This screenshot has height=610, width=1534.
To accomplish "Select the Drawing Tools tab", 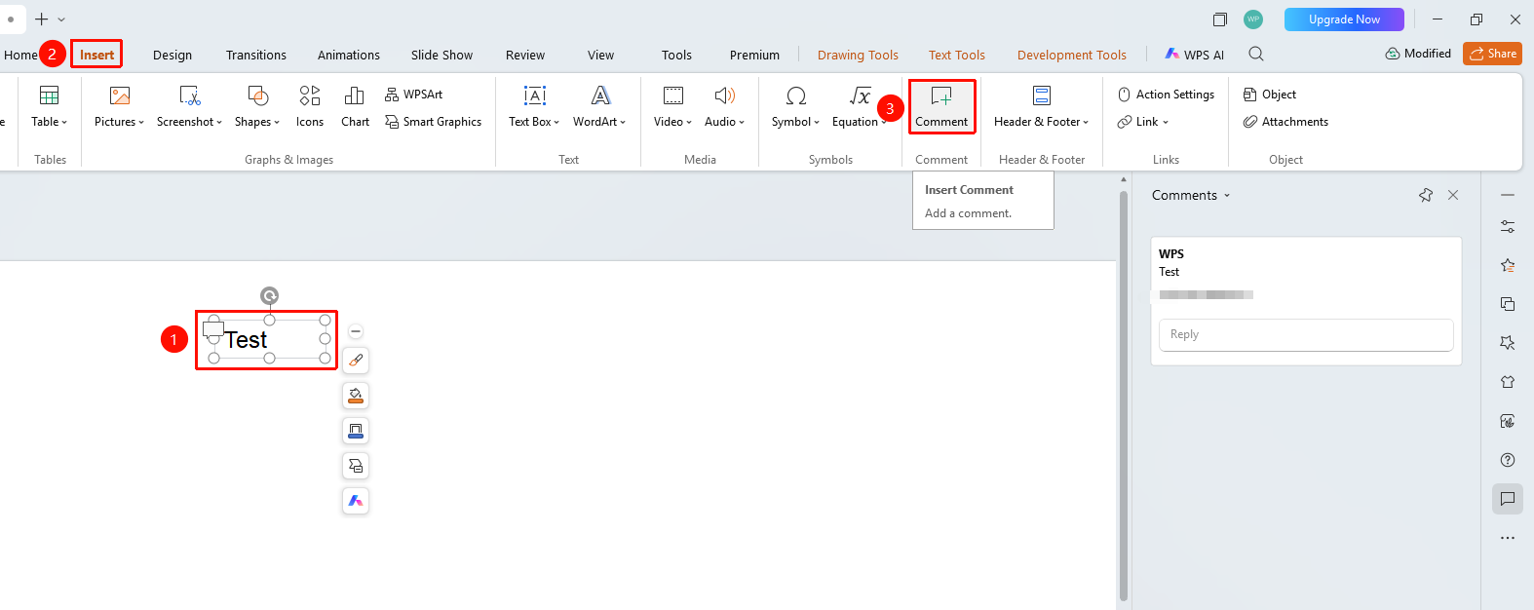I will [858, 55].
